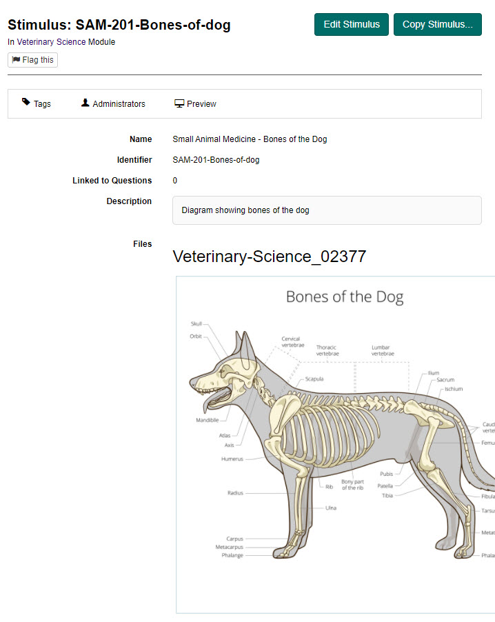
Task: Click the Linked to Questions count
Action: click(175, 181)
